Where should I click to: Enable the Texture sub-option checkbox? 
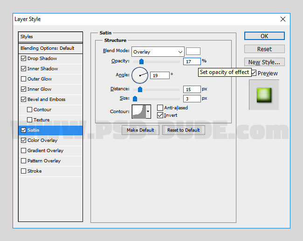coord(29,120)
